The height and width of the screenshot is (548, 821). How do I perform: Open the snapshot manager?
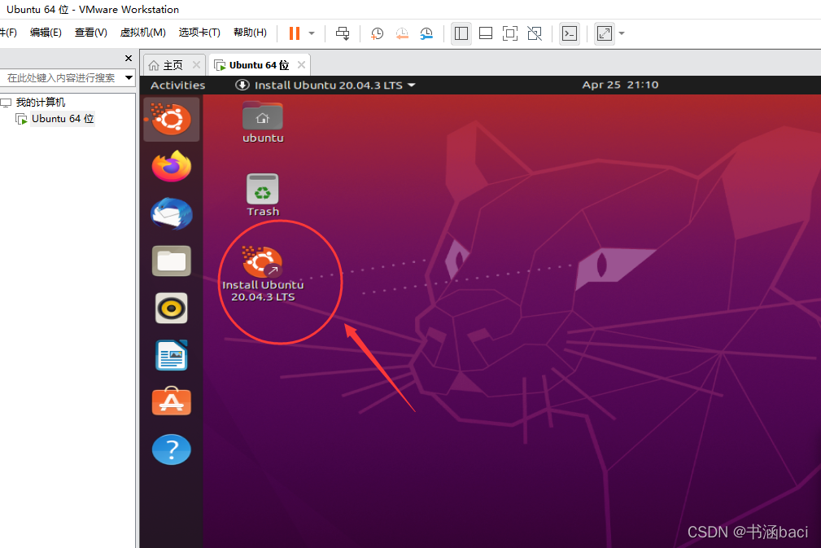point(426,33)
